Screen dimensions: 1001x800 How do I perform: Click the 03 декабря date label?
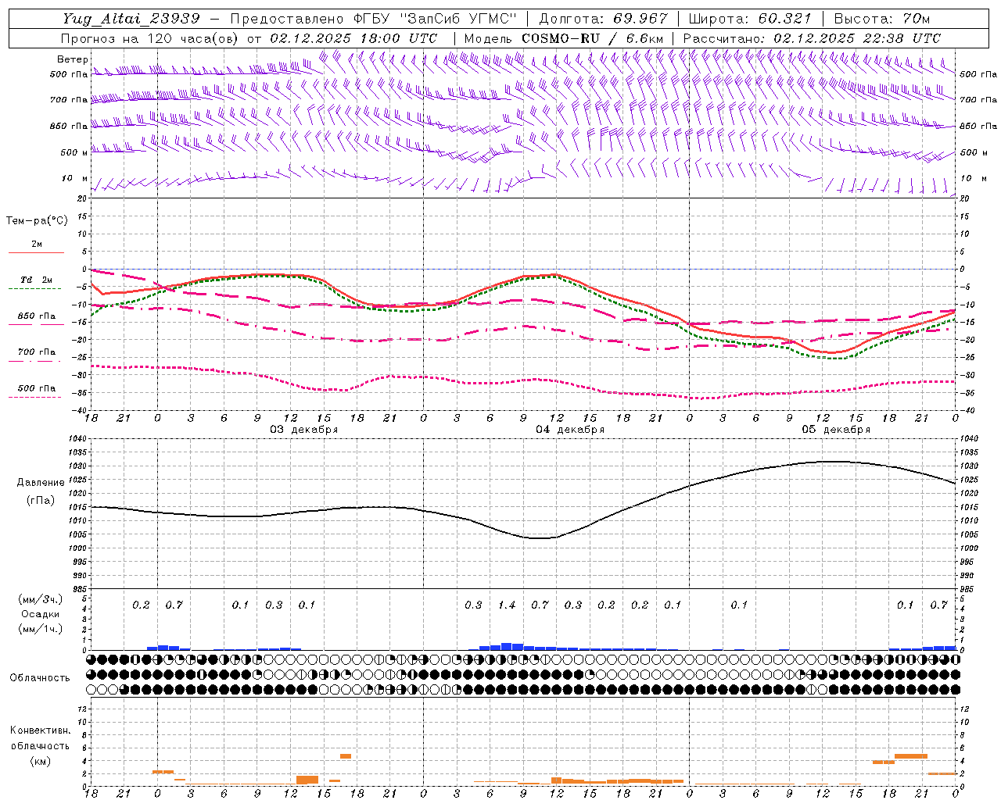point(304,430)
